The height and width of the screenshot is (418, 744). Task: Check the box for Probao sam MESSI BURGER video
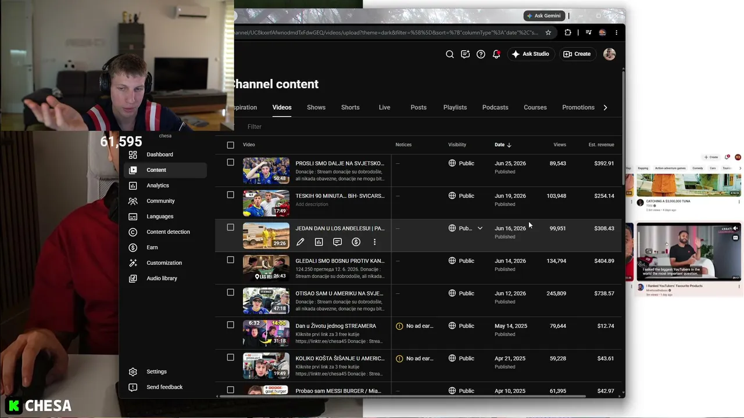click(x=231, y=390)
